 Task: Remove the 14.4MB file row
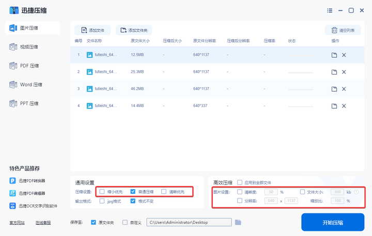[x=344, y=106]
